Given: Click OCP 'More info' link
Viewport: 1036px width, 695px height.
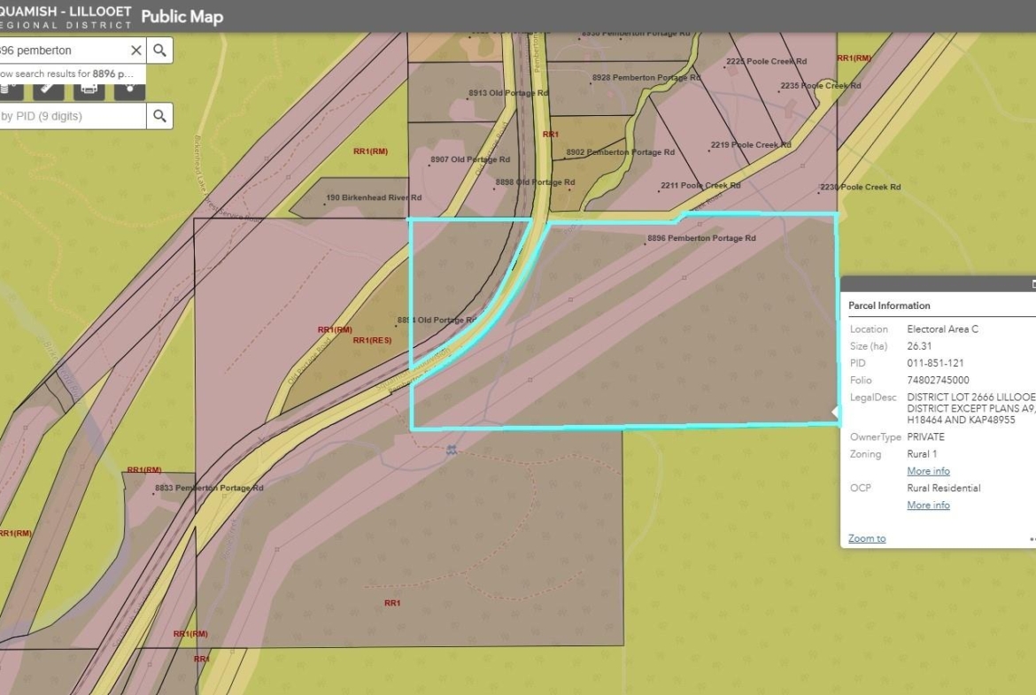Looking at the screenshot, I should (928, 505).
